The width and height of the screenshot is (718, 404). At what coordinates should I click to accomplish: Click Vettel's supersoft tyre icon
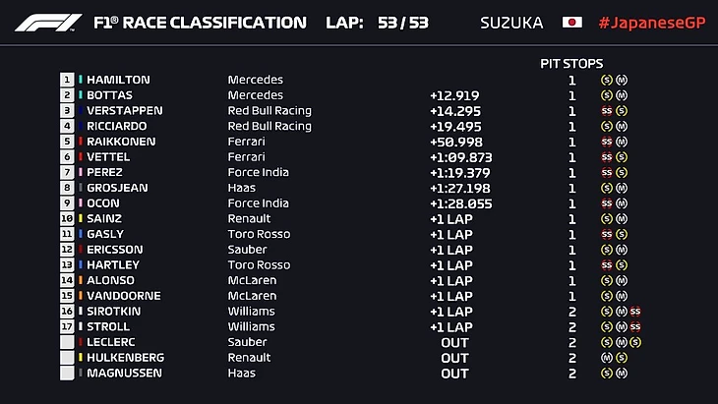607,157
